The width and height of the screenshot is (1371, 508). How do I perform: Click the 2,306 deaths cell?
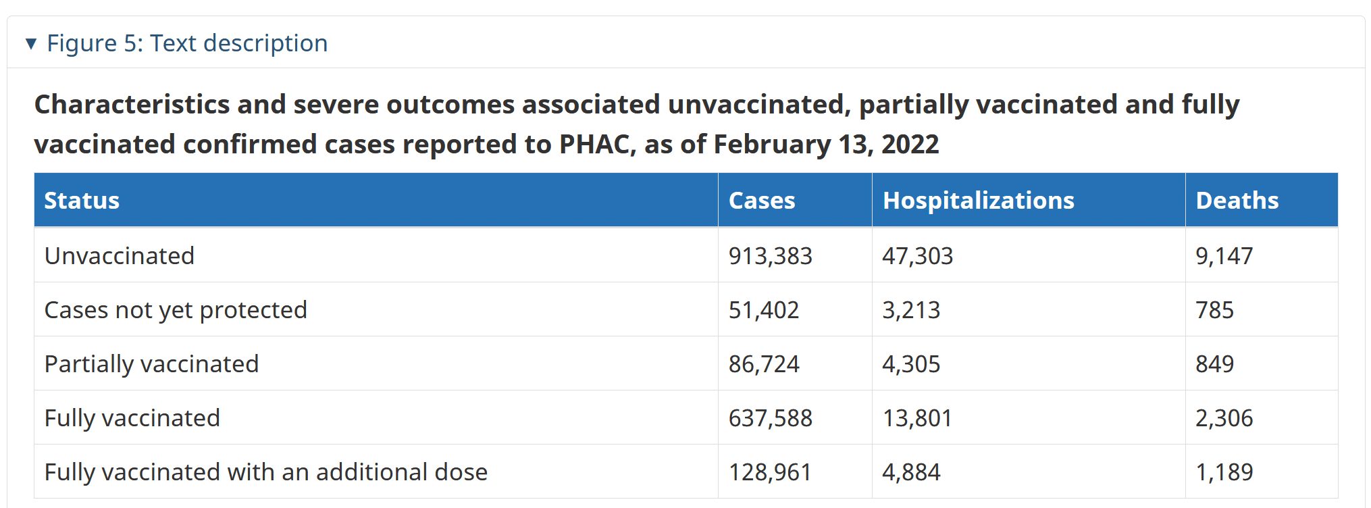coord(1224,418)
